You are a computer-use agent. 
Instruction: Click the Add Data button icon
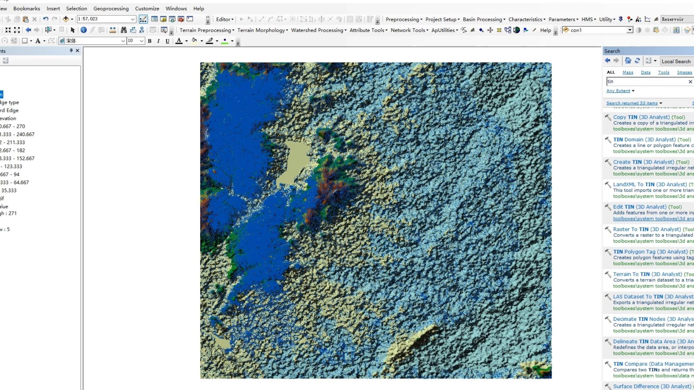pyautogui.click(x=66, y=19)
